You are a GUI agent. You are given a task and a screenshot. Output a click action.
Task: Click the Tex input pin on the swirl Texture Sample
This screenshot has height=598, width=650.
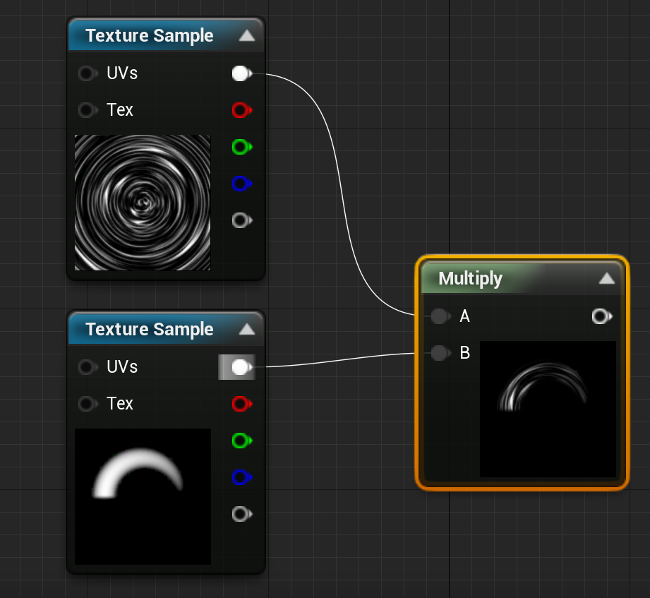(x=88, y=110)
